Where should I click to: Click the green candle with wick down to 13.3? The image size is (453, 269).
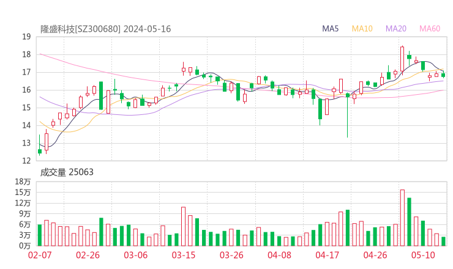(x=348, y=115)
